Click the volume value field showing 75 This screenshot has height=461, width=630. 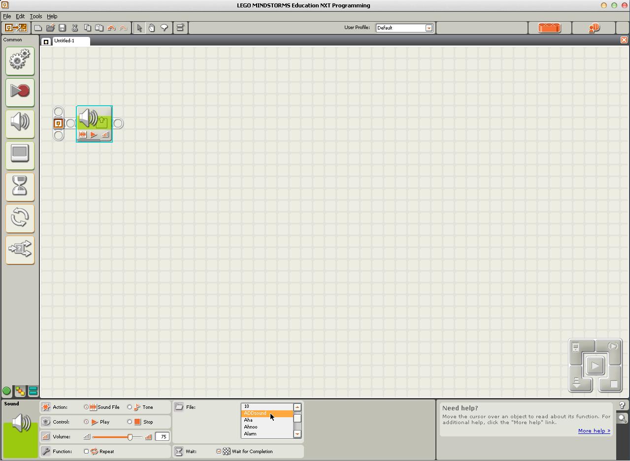coord(162,437)
